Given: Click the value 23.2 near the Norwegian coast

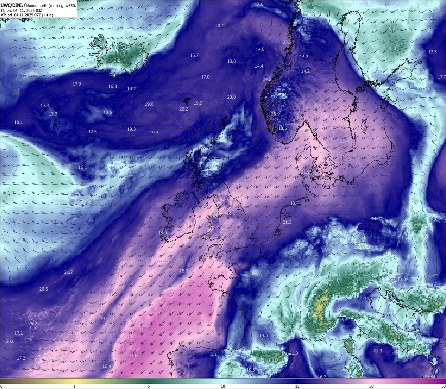Looking at the screenshot, I should (287, 42).
